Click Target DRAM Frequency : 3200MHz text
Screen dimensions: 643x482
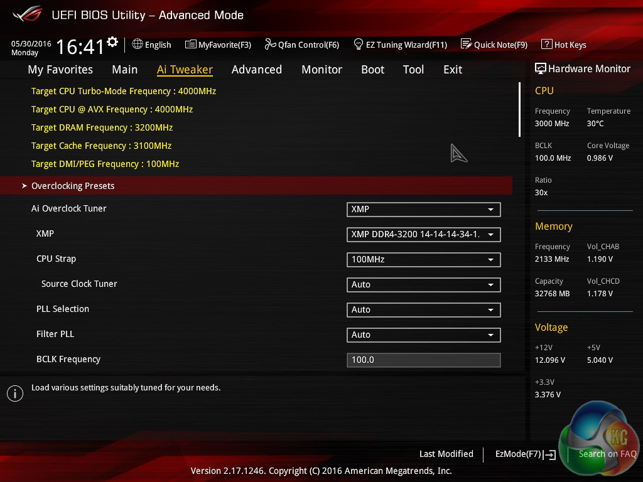pyautogui.click(x=102, y=127)
